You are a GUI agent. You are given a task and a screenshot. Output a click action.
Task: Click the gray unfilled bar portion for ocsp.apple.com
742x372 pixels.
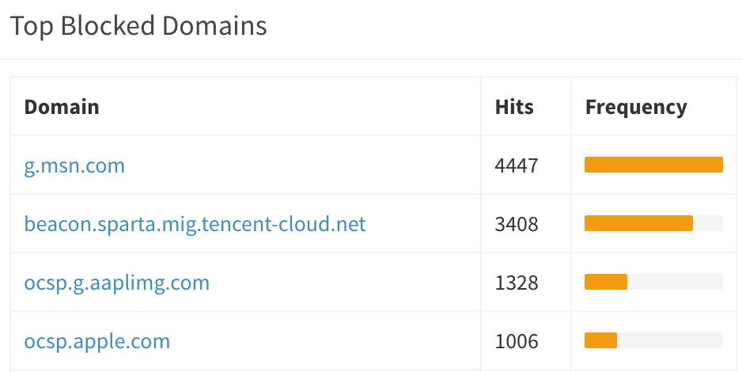click(669, 340)
